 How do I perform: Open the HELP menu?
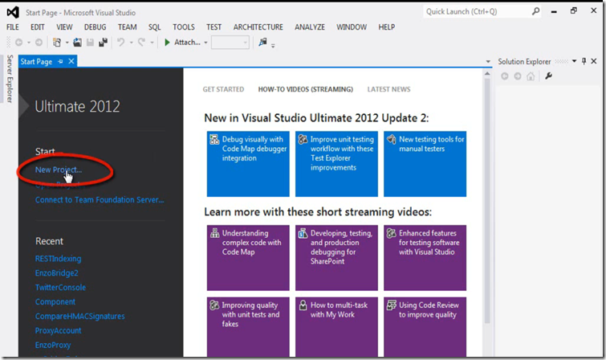tap(387, 27)
